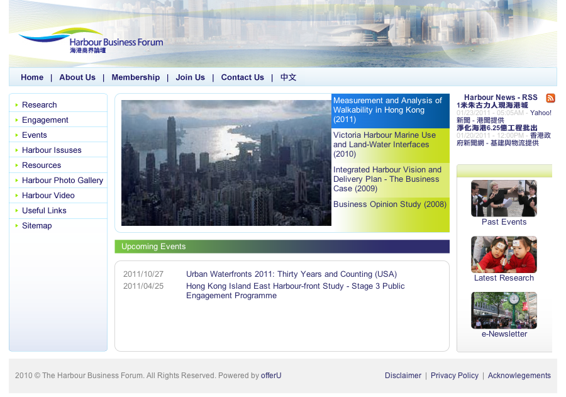Open Harbour Photo Gallery sidebar link

(62, 181)
